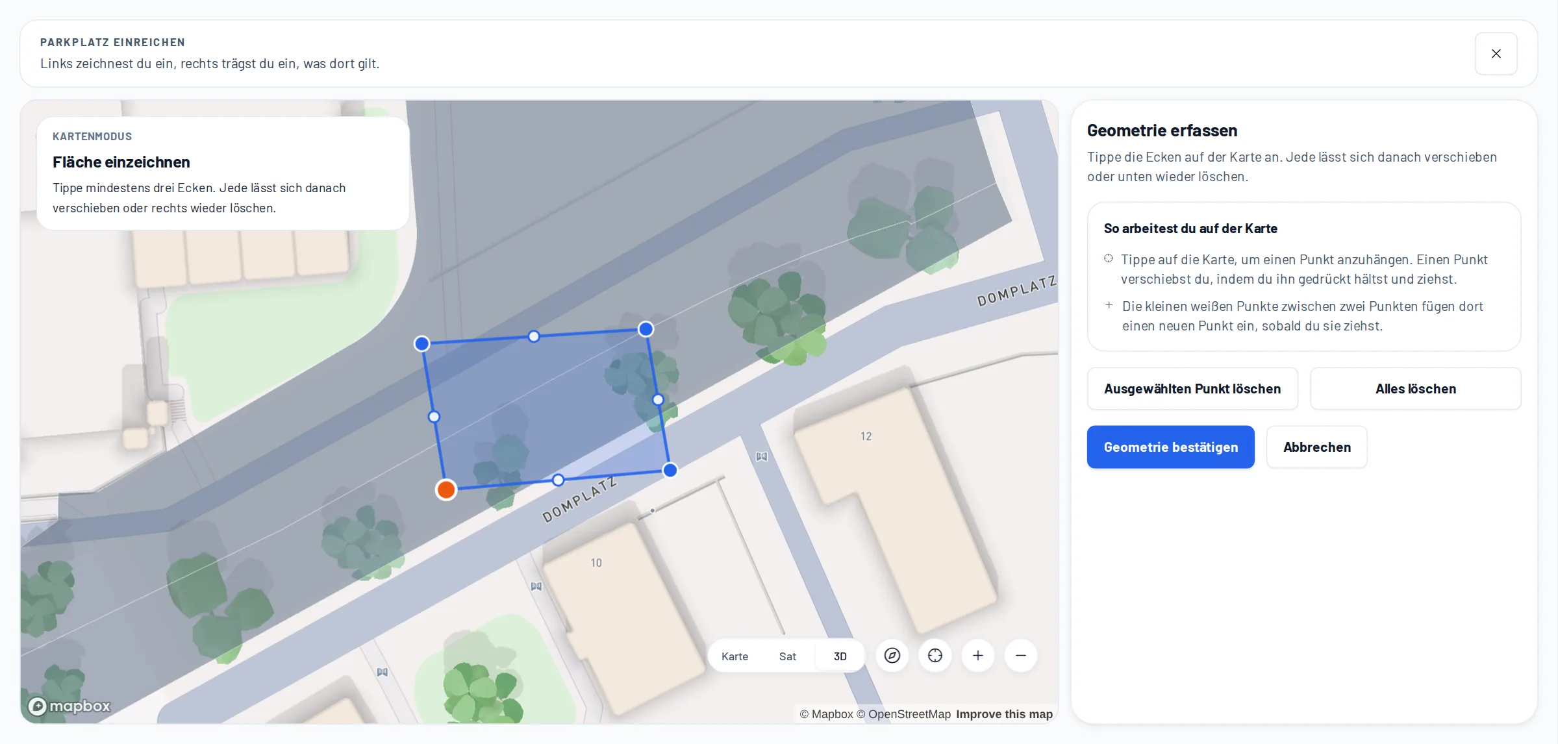Toggle the 3D map view
Viewport: 1558px width, 744px height.
[x=840, y=656]
